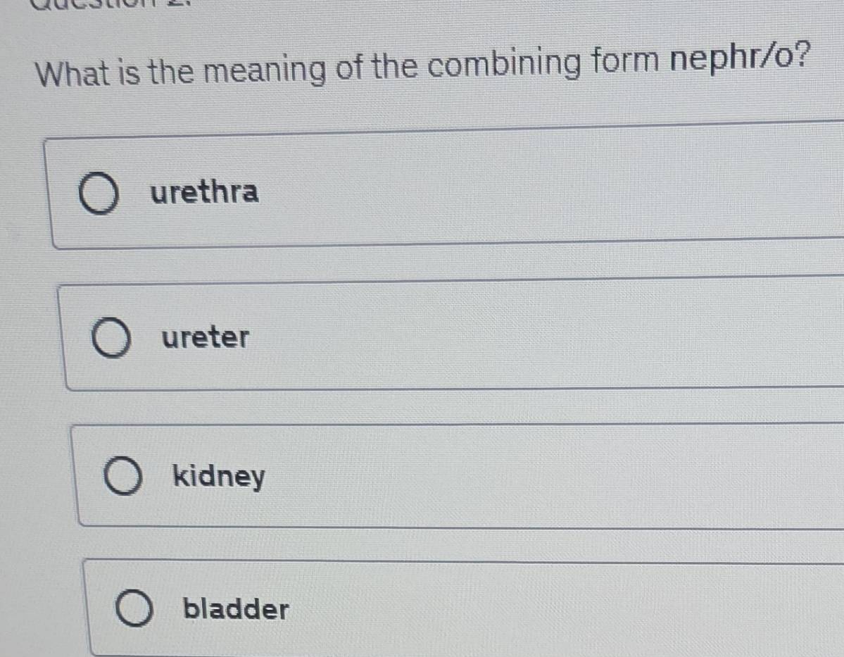Click the last answer option circle
The image size is (844, 657).
pos(137,608)
